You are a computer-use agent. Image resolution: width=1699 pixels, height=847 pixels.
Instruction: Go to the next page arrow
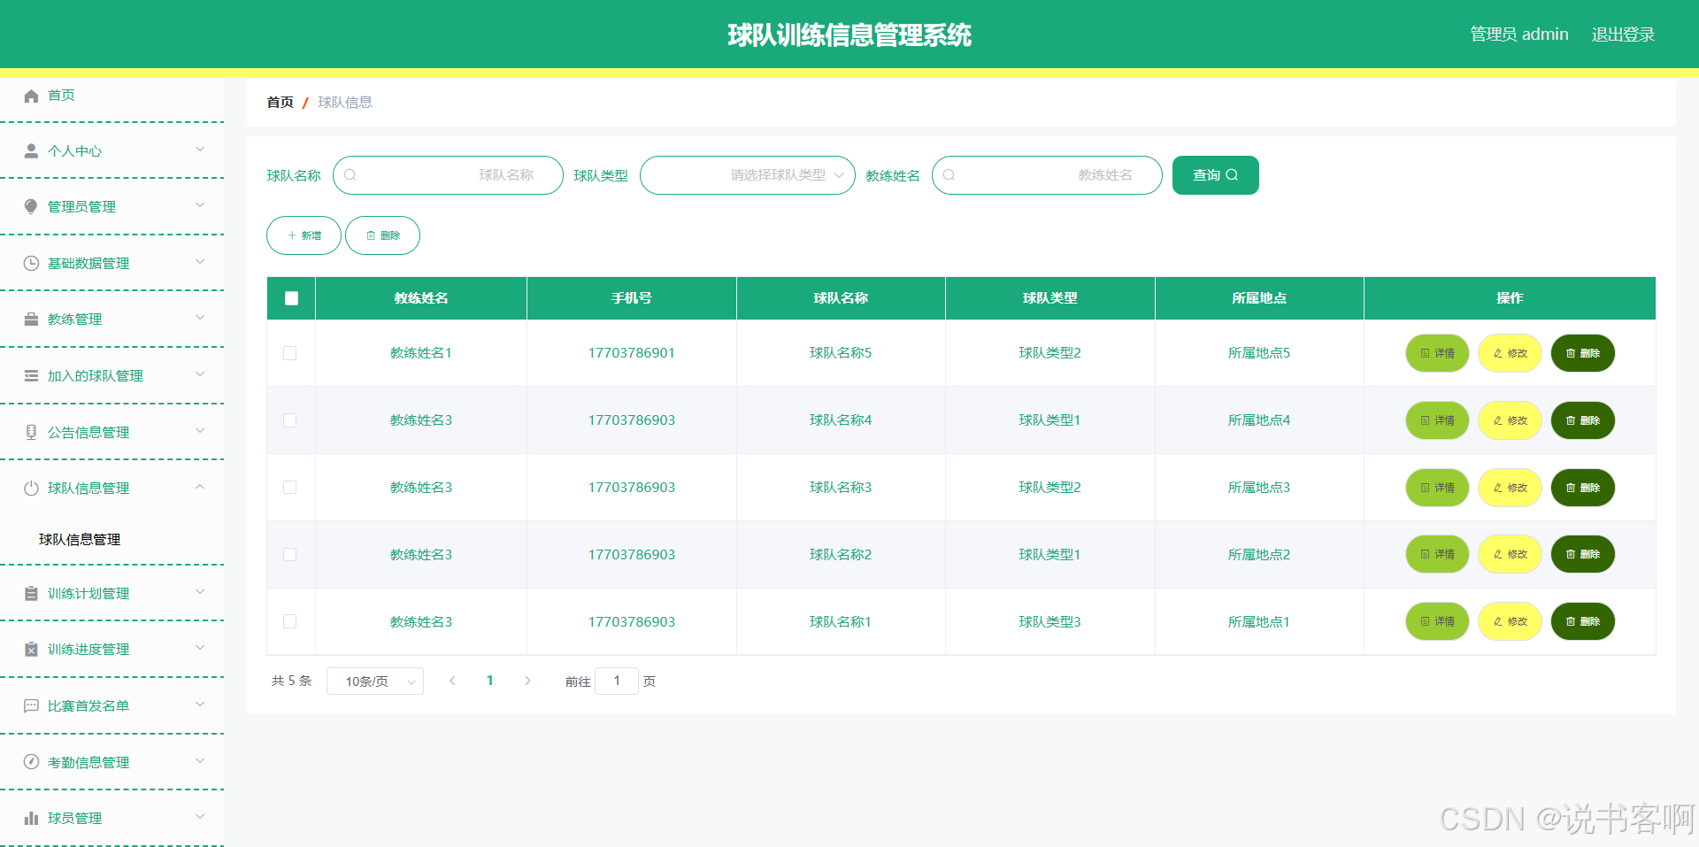pos(528,681)
